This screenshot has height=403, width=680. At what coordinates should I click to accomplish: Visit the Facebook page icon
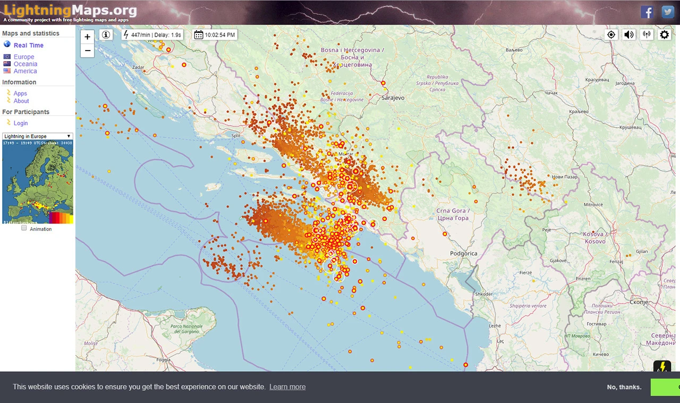(647, 12)
